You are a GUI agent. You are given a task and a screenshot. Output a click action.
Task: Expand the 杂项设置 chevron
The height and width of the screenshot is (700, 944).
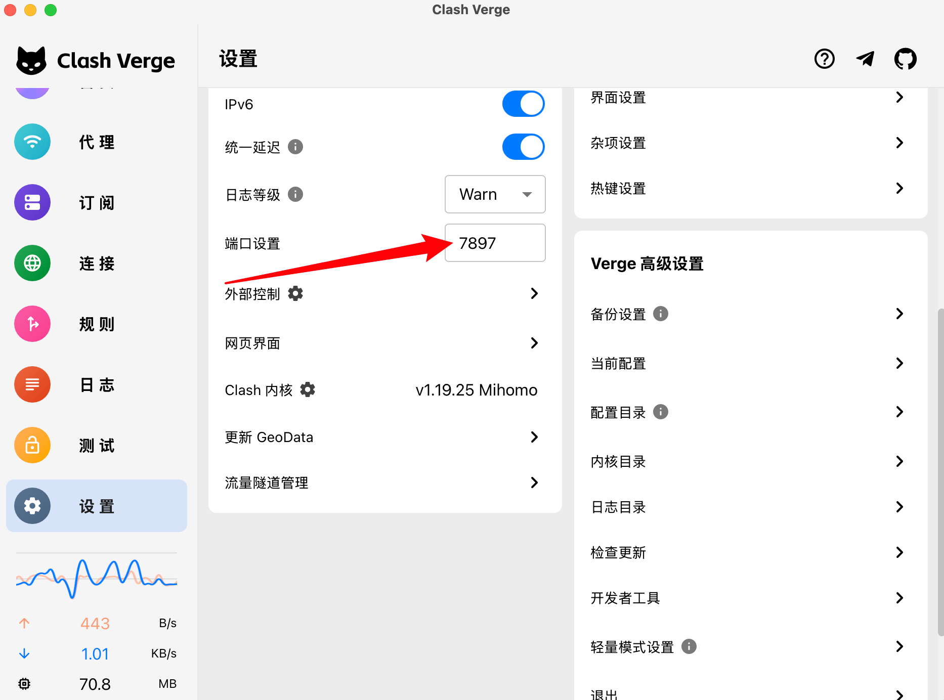(x=899, y=143)
